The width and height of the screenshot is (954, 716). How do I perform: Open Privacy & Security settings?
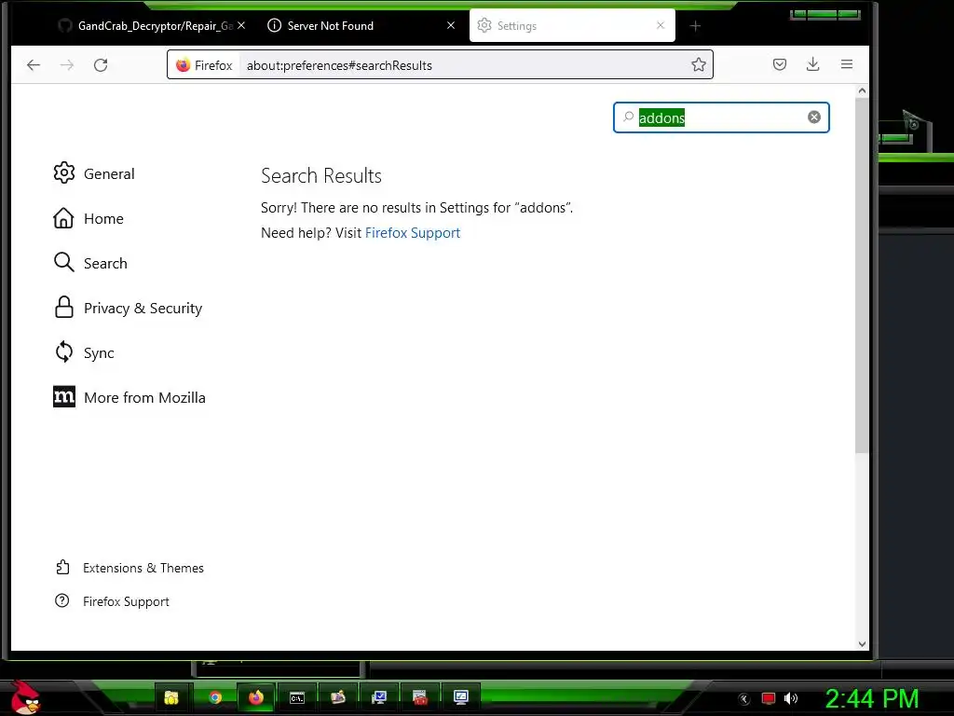click(128, 308)
